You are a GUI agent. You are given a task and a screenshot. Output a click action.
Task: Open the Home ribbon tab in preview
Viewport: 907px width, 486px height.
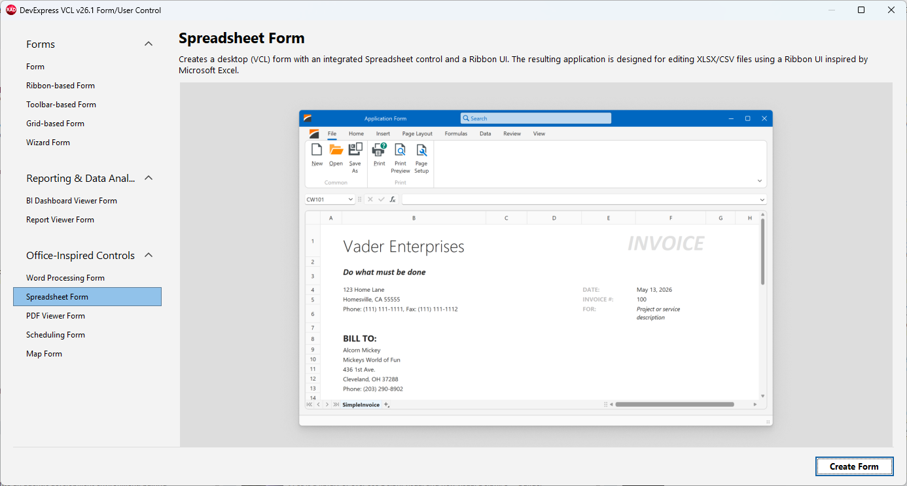[356, 133]
